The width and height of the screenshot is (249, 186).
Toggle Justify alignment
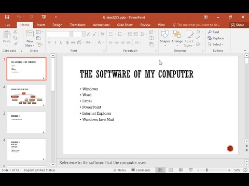click(129, 42)
